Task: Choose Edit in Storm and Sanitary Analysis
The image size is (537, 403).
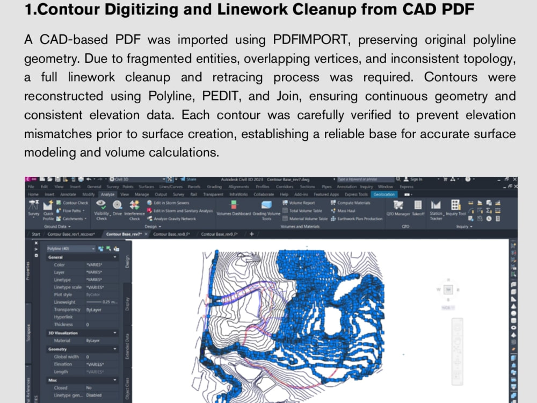Action: pos(180,211)
